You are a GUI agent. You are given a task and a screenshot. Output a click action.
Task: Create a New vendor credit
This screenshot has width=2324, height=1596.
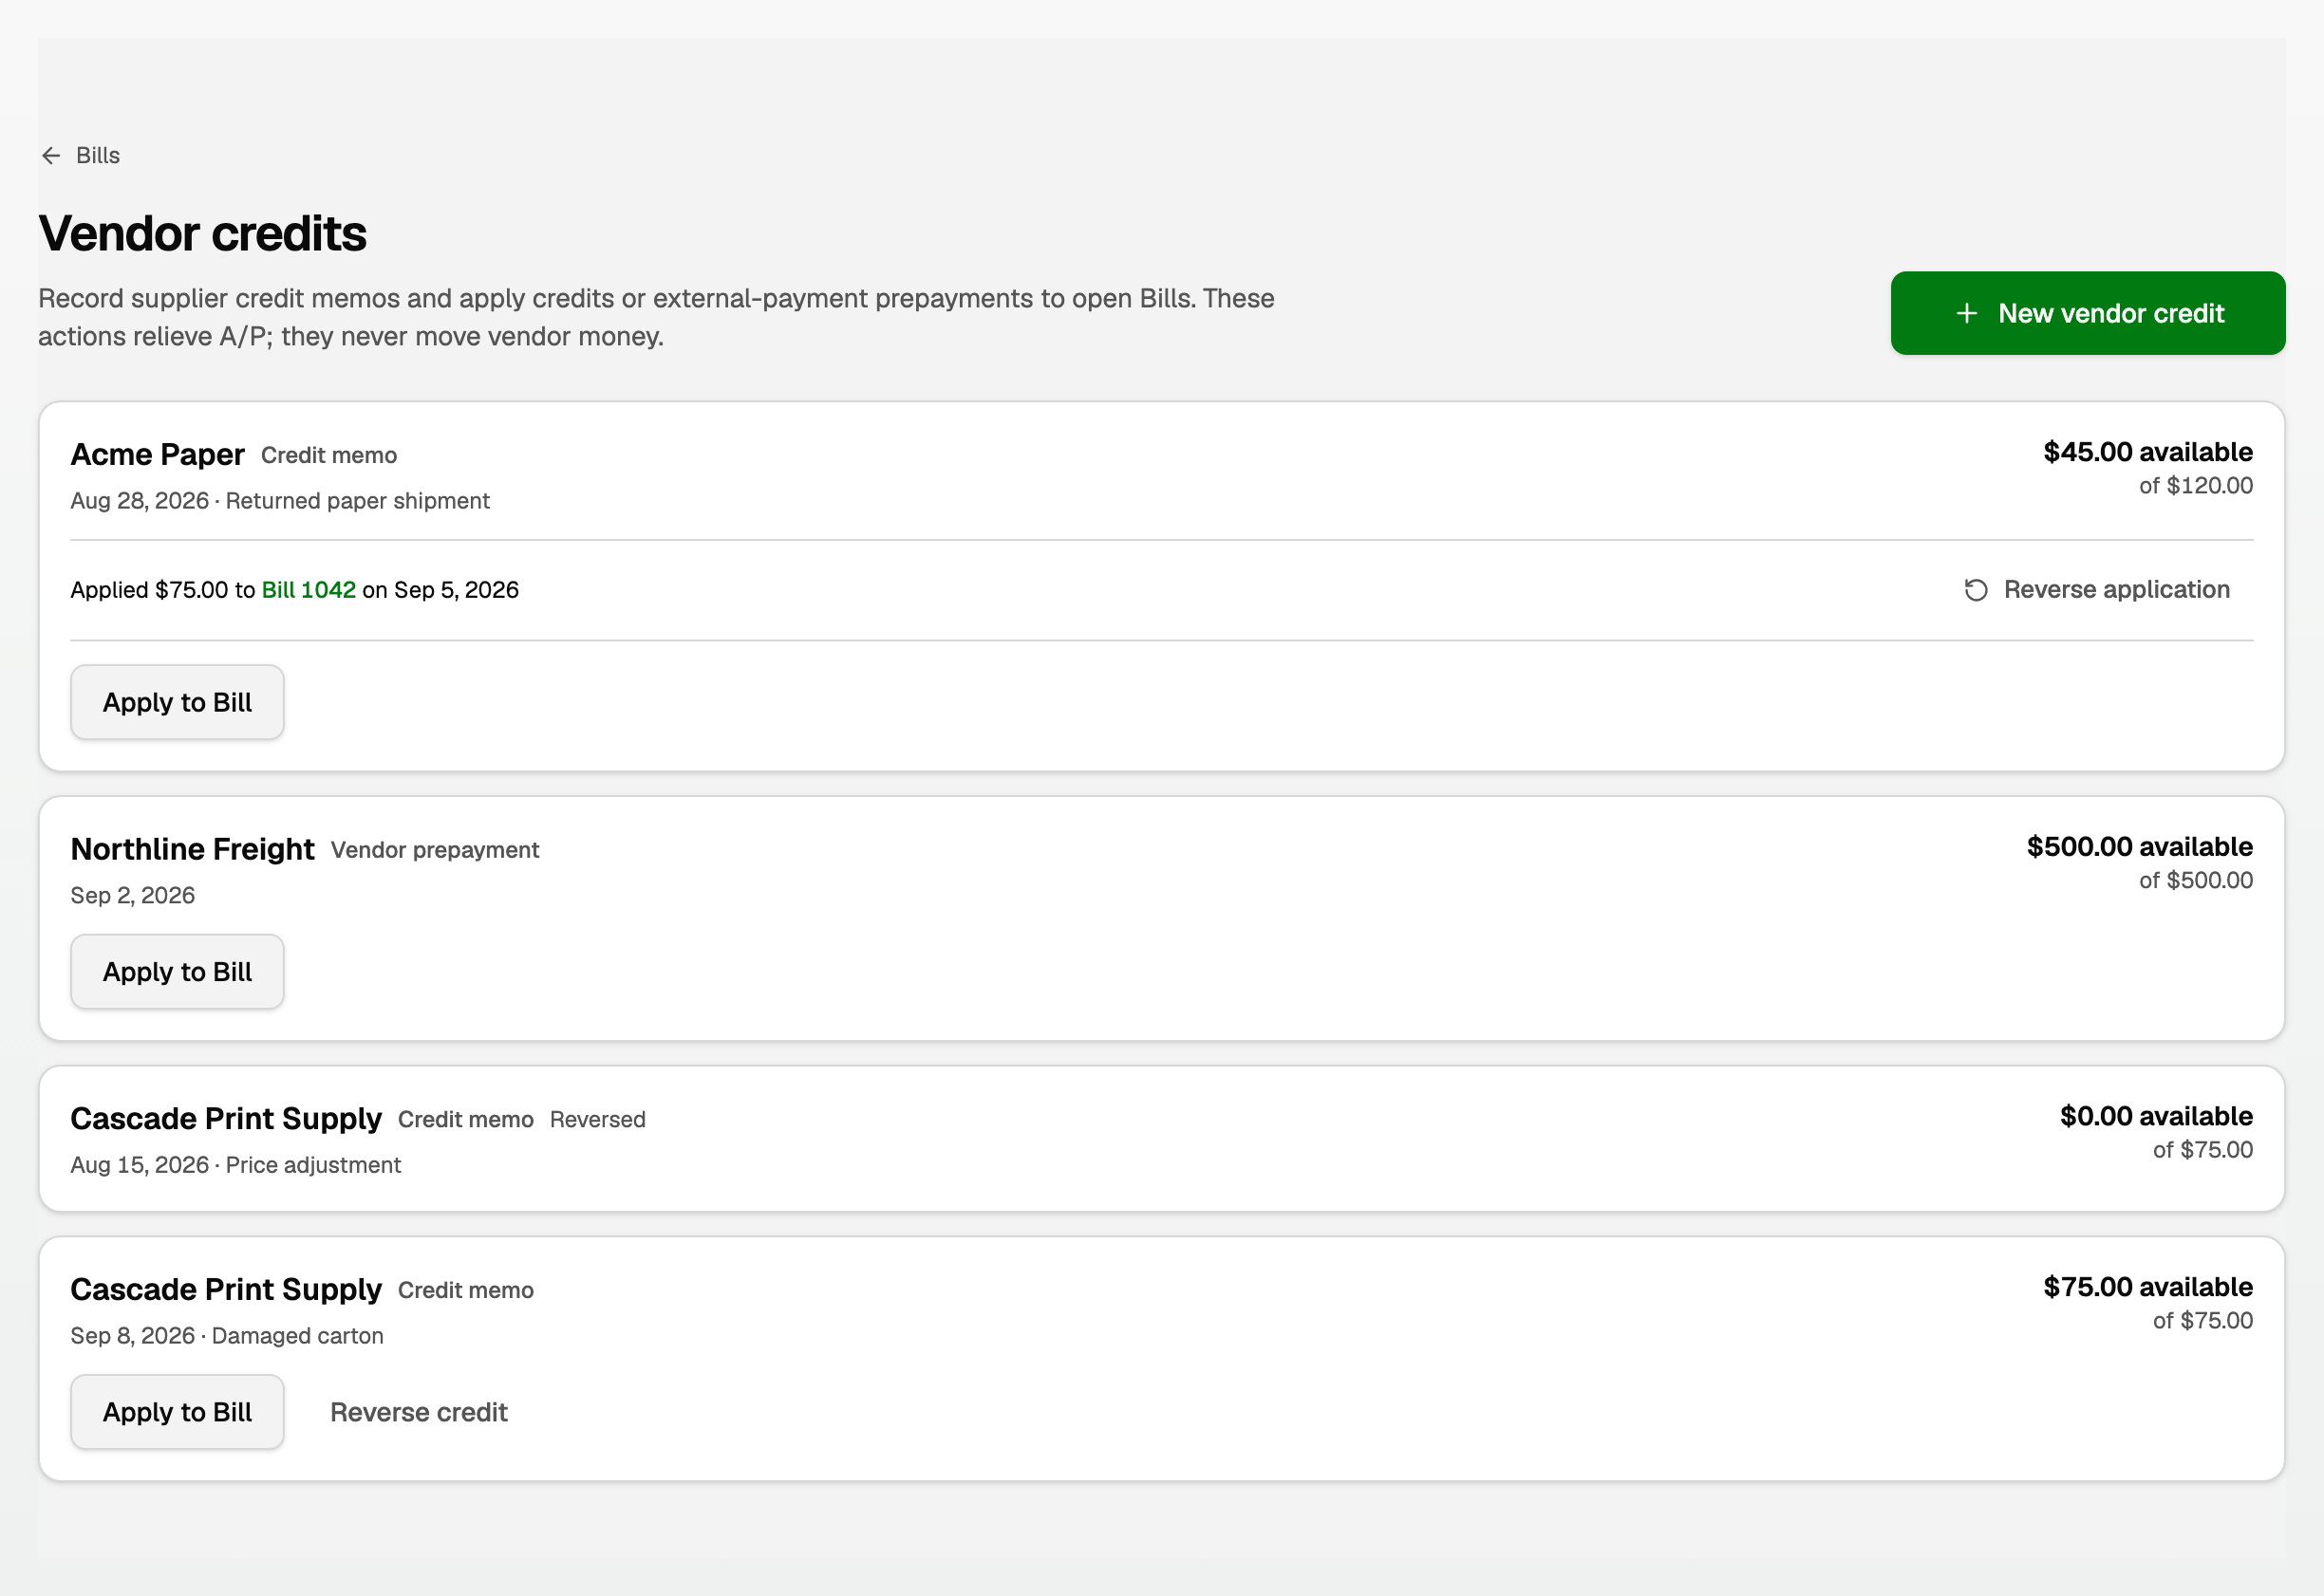(x=2087, y=313)
